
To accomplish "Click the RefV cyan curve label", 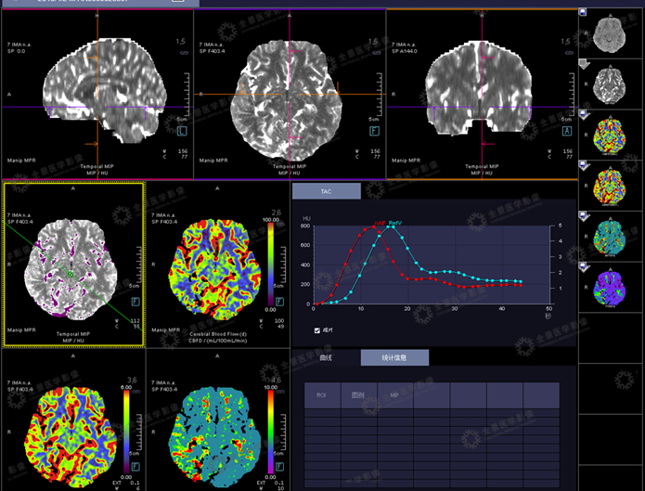I will pyautogui.click(x=394, y=224).
